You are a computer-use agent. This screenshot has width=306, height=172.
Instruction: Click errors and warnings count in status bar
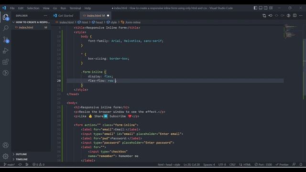point(38,164)
